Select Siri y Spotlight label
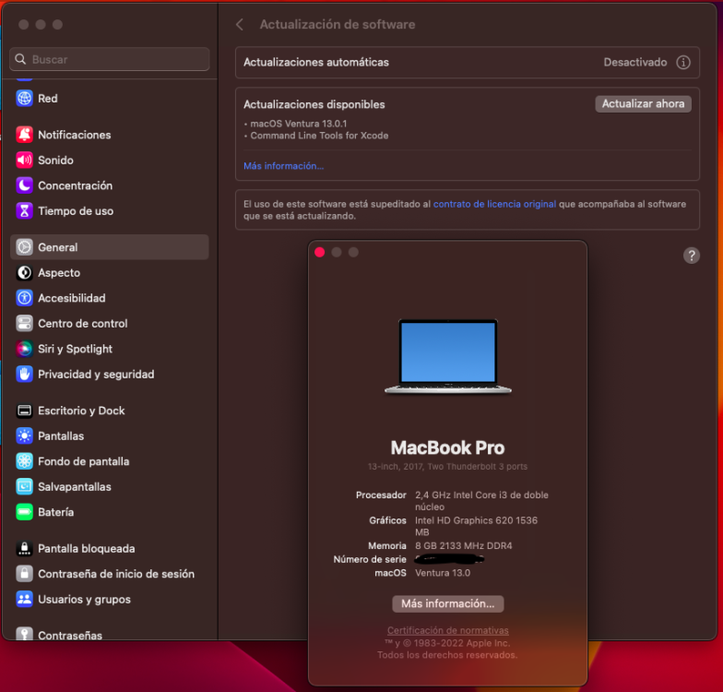Screen dimensions: 723x692 tap(76, 349)
